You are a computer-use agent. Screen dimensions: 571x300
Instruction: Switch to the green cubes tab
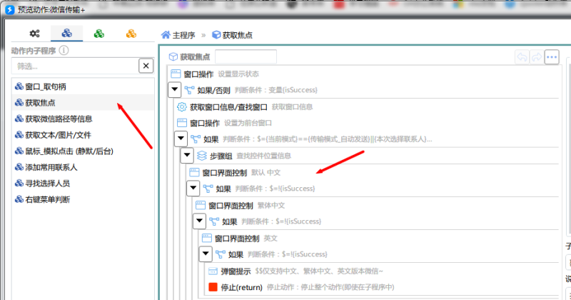coord(98,34)
